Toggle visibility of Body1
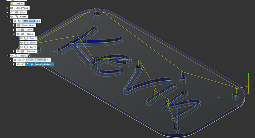This screenshot has width=255, height=138. pos(21,38)
